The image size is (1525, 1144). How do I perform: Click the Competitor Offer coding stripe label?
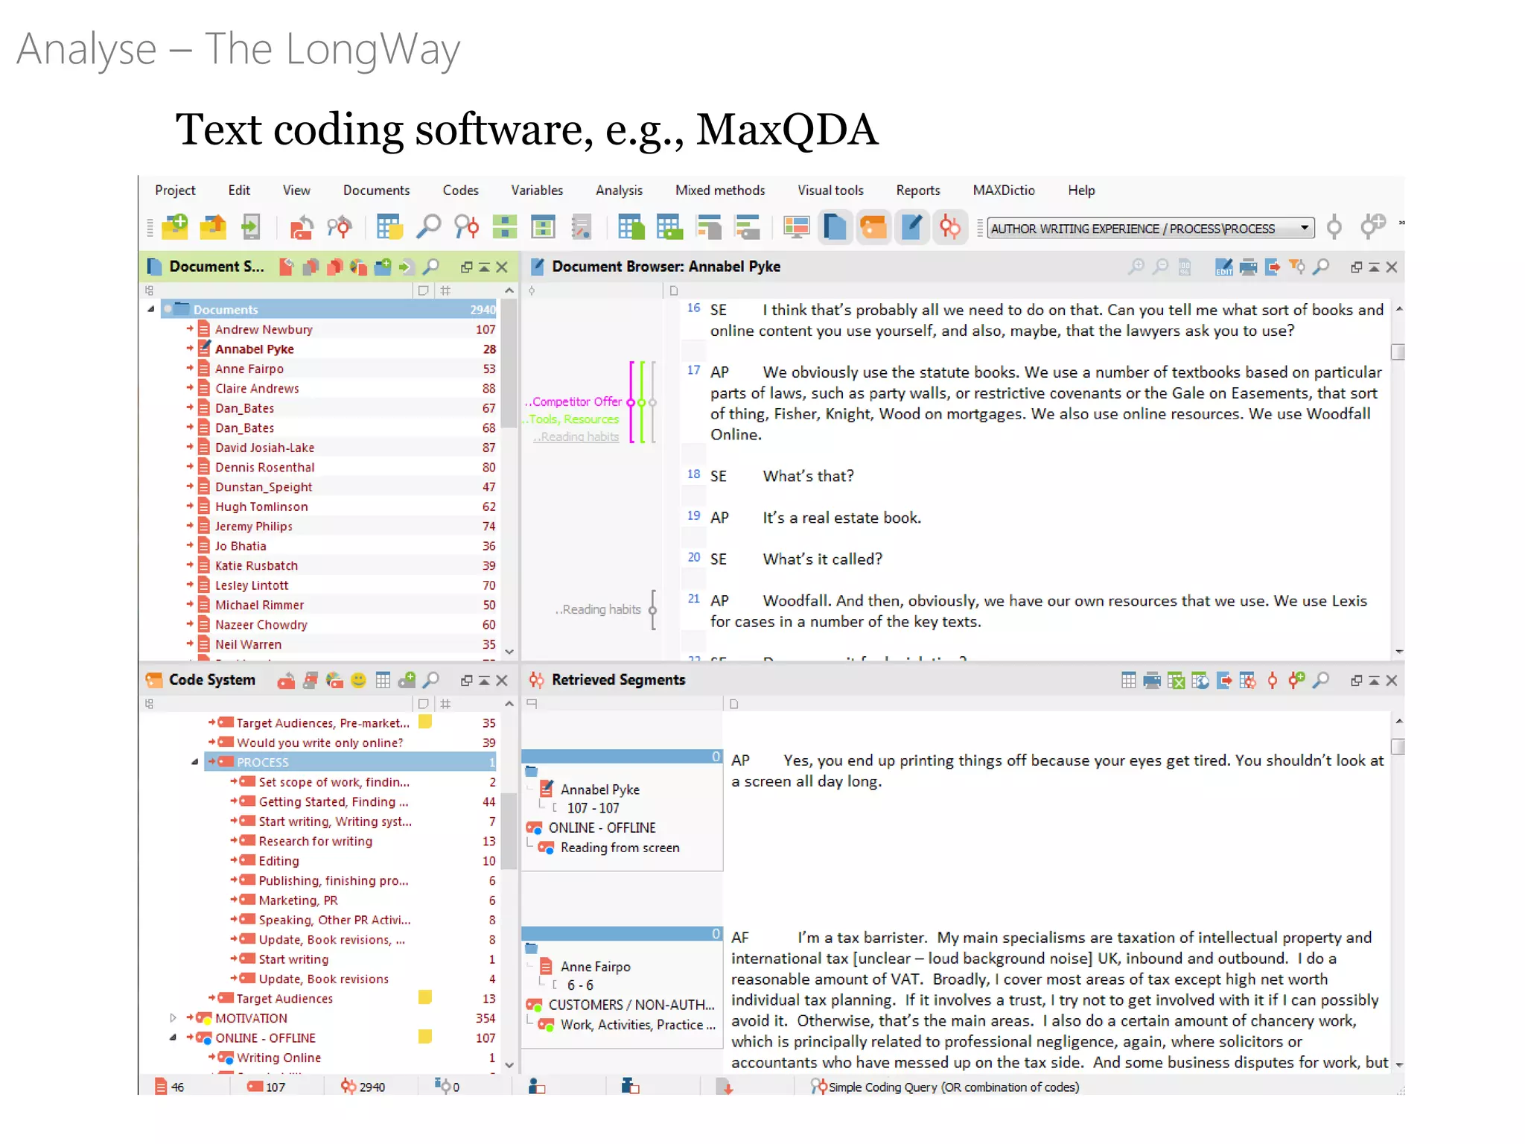[x=576, y=401]
